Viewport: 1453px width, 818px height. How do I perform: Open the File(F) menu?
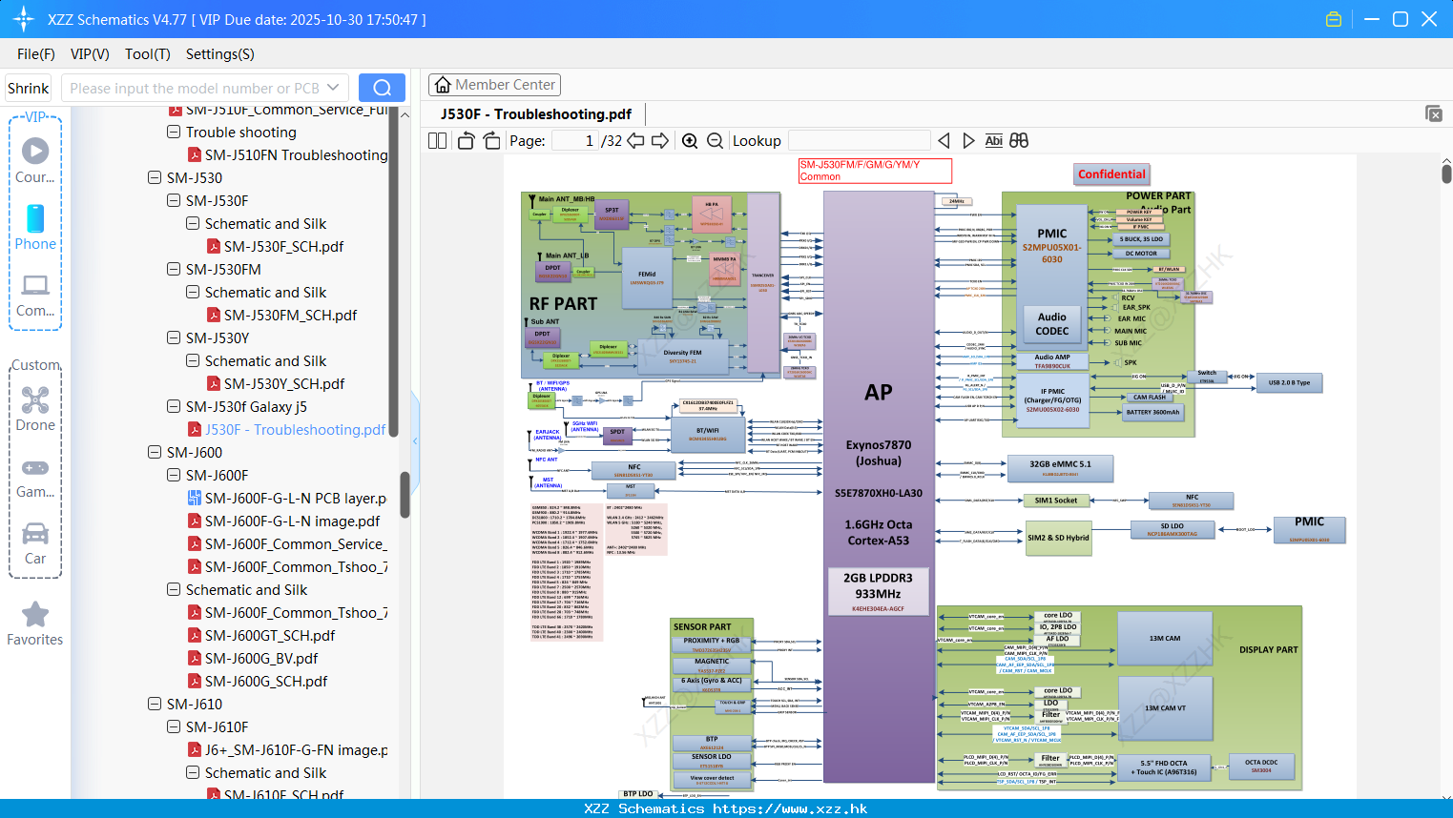pyautogui.click(x=36, y=54)
